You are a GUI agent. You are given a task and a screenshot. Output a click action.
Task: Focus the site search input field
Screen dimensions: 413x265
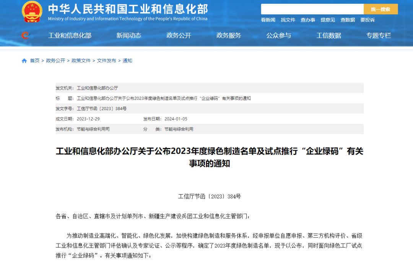[x=312, y=9]
